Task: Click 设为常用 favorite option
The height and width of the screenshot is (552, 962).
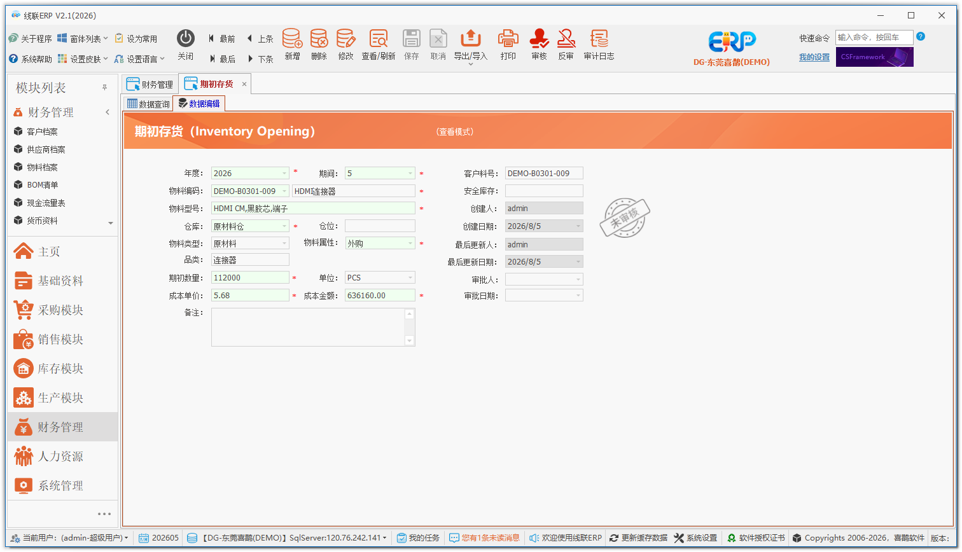Action: coord(136,39)
